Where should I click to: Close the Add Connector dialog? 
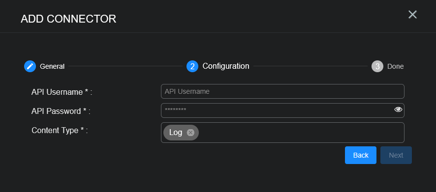coord(412,14)
